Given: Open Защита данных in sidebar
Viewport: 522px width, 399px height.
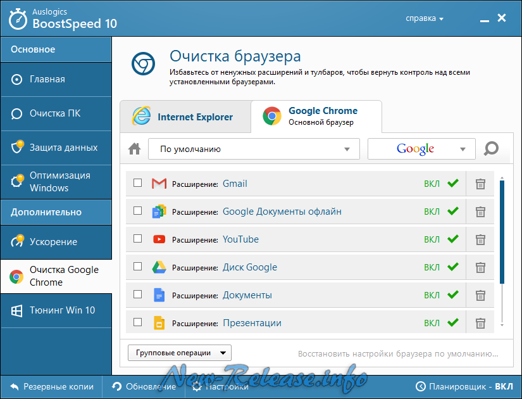Looking at the screenshot, I should pyautogui.click(x=56, y=148).
